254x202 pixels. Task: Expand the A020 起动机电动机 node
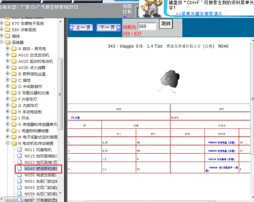(x=7, y=61)
